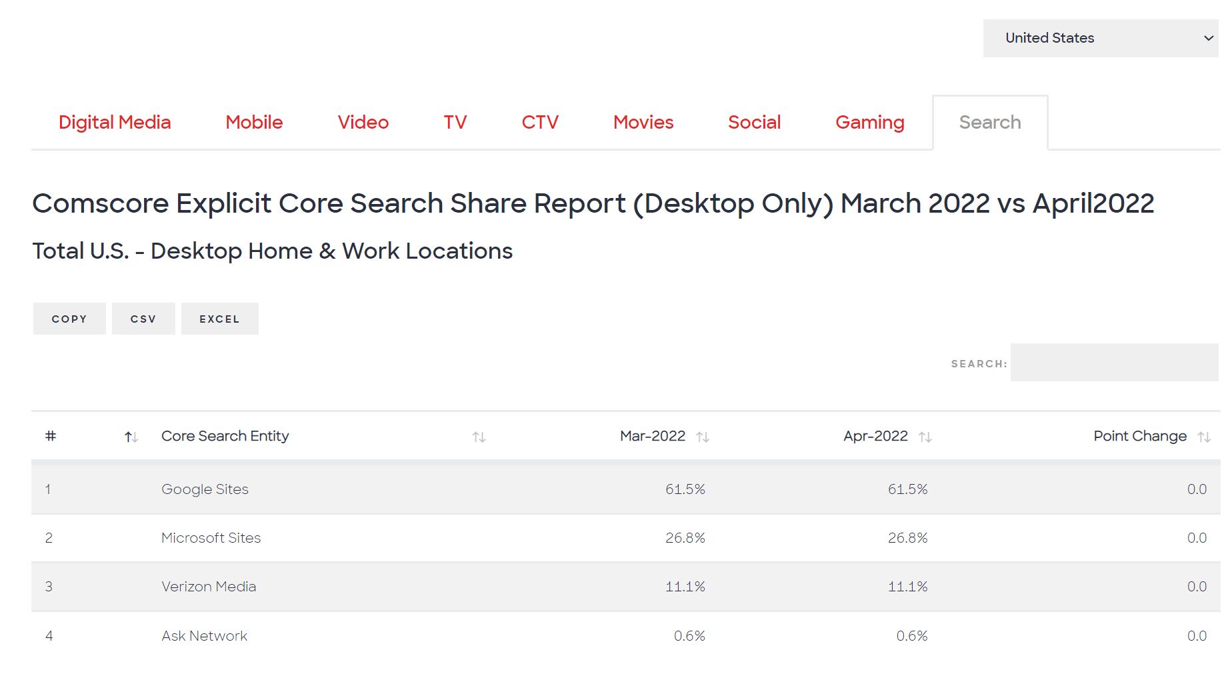Click Microsoft Sites Mar-2022 value 26.8%
The height and width of the screenshot is (692, 1230).
coord(685,538)
